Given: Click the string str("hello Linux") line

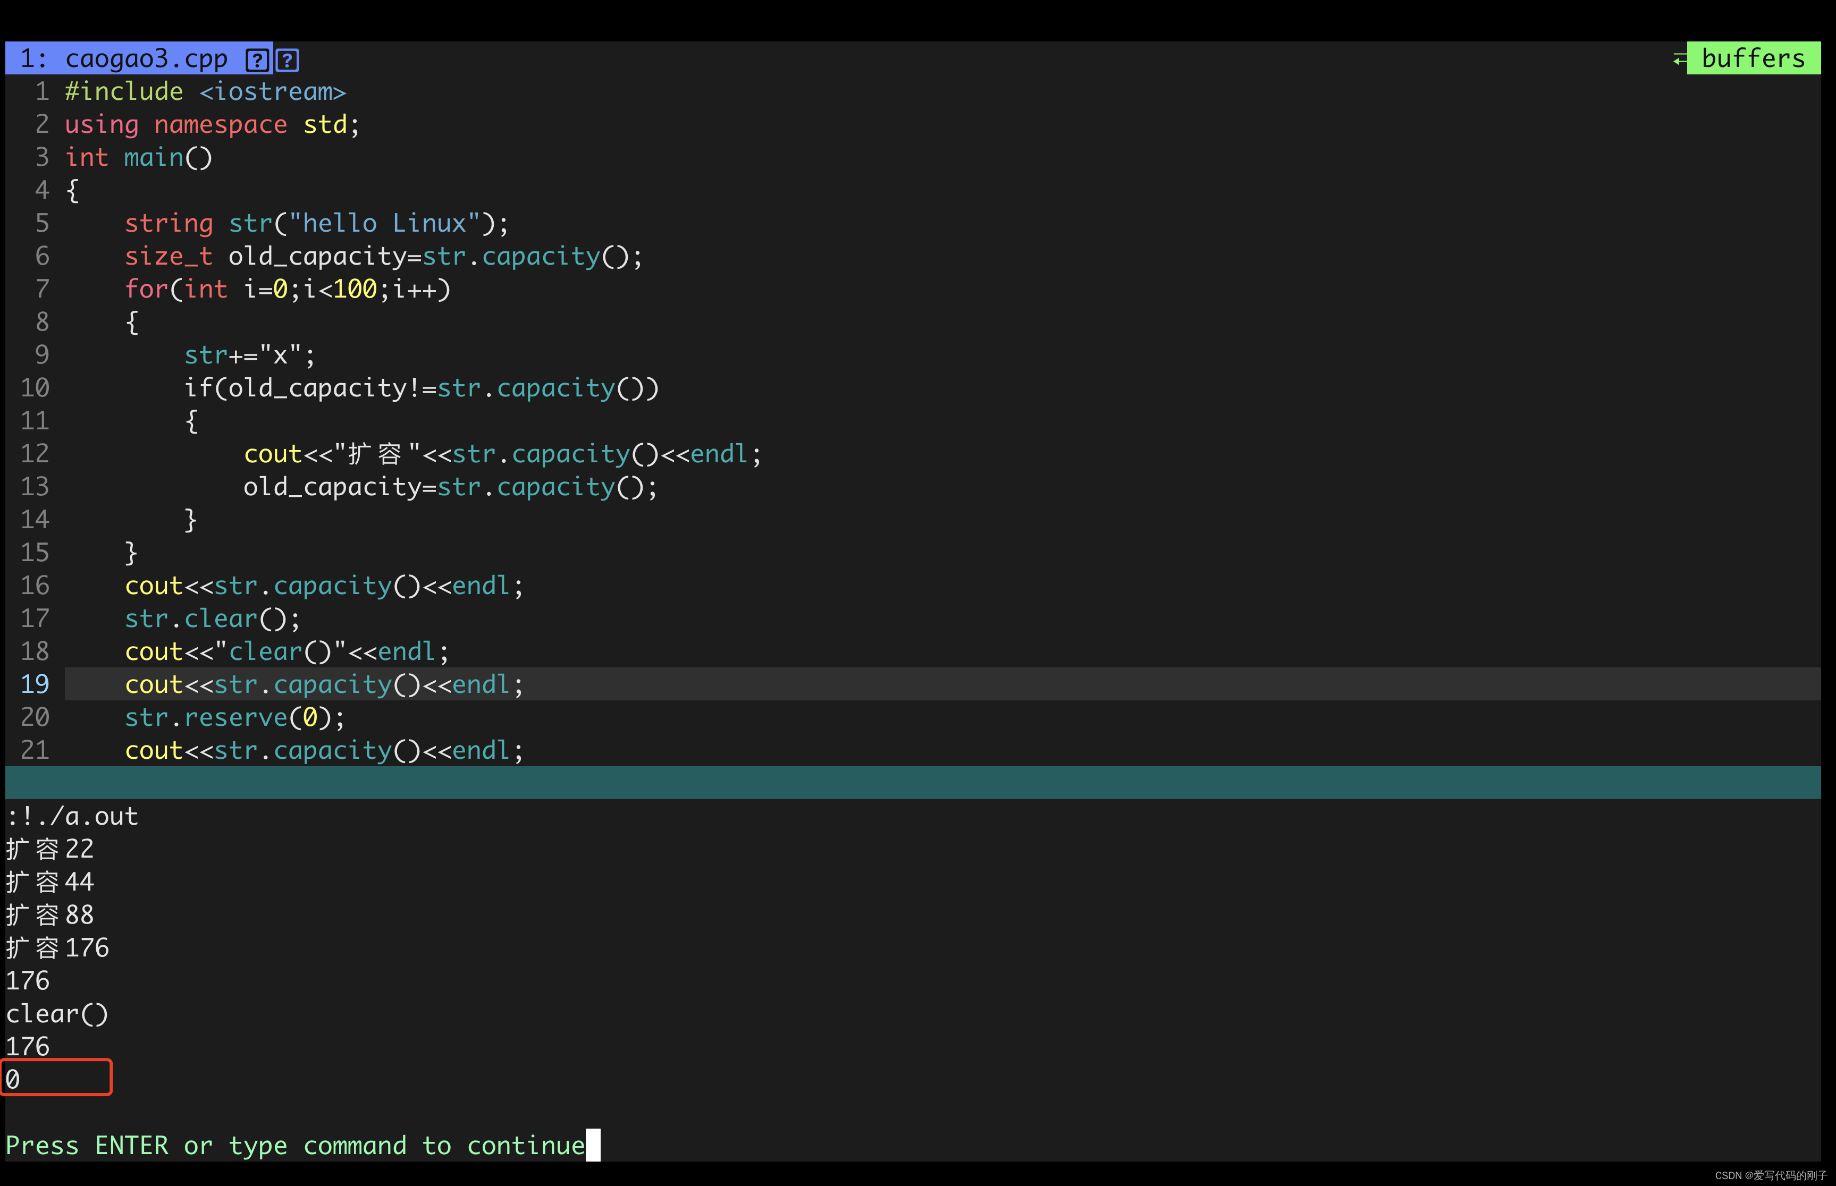Looking at the screenshot, I should click(x=317, y=223).
